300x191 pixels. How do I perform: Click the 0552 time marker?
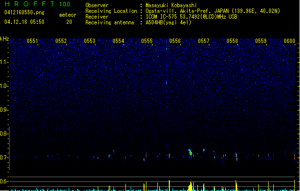[x=61, y=41]
